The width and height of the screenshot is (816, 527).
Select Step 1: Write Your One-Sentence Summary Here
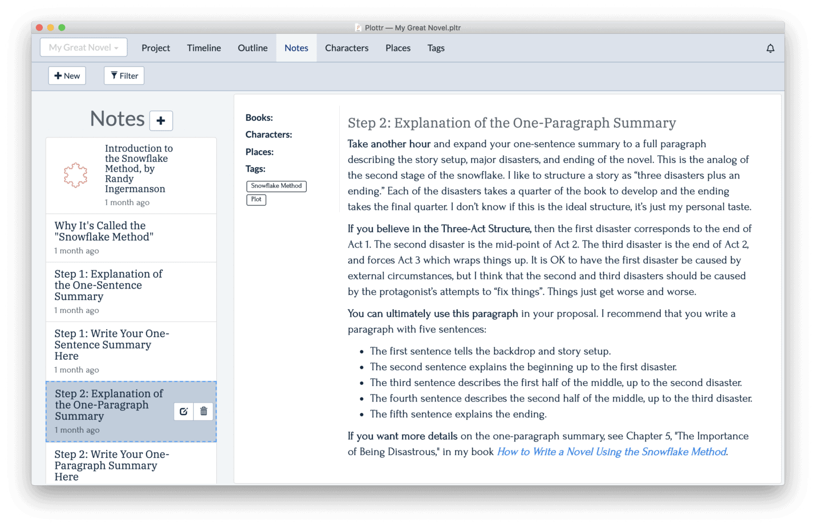coord(131,351)
